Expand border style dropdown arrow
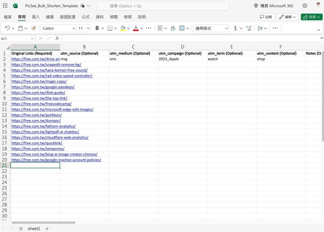Screen dimensions: 324x232 [116, 28]
